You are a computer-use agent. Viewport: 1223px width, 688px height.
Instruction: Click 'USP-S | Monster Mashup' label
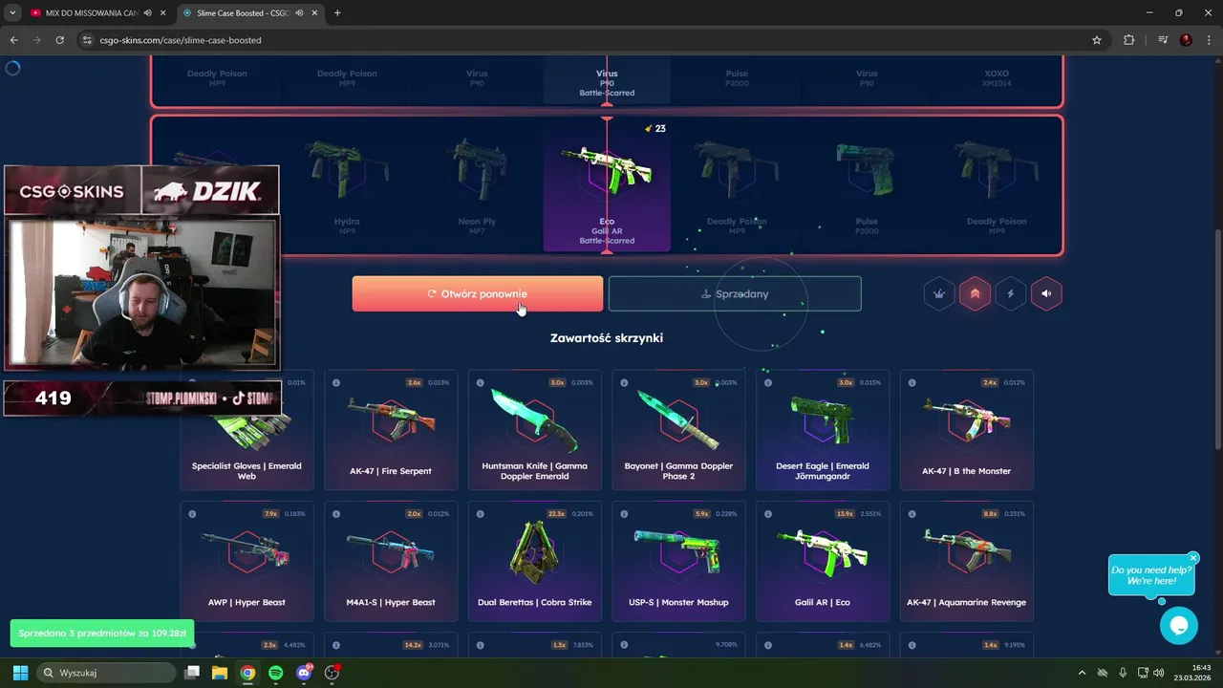tap(678, 603)
